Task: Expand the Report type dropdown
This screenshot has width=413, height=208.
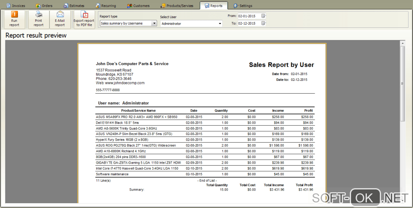Action: (154, 23)
